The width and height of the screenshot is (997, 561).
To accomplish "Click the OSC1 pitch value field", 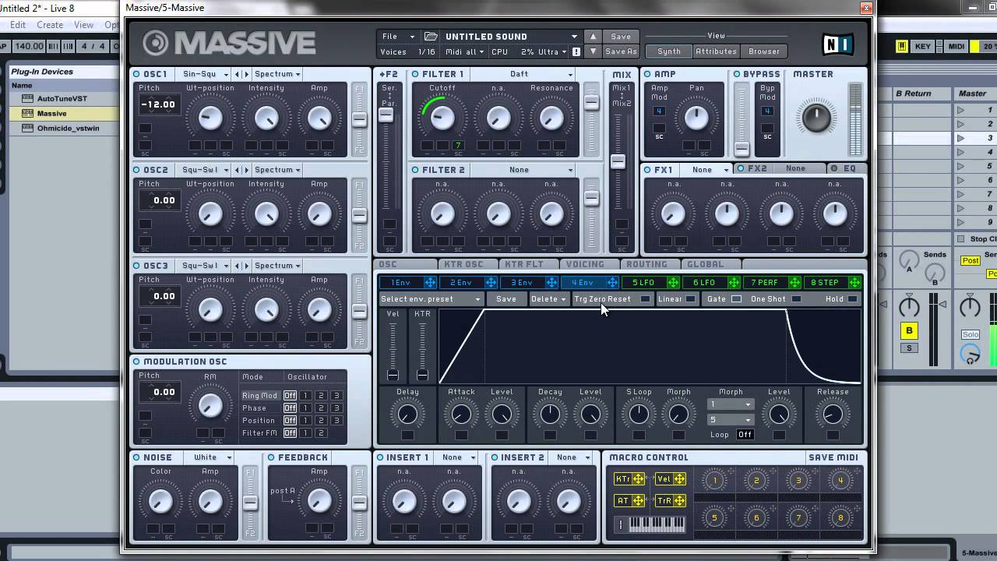I will (158, 104).
